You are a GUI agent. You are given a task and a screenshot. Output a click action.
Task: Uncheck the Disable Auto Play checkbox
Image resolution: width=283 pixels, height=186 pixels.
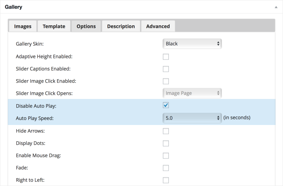[x=166, y=105]
